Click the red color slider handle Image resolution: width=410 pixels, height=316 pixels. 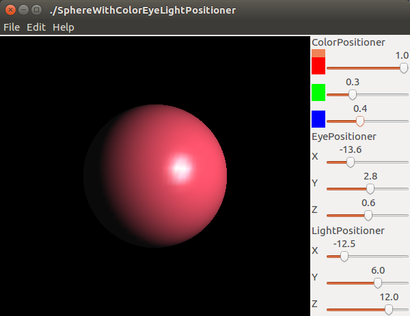click(404, 68)
